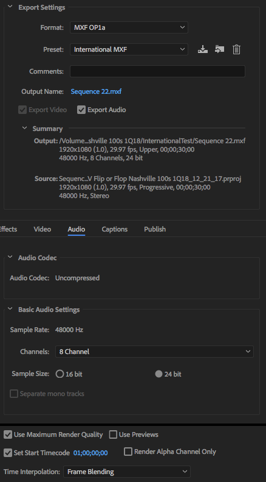The width and height of the screenshot is (266, 482).
Task: Click the Save Preset icon
Action: (x=203, y=49)
